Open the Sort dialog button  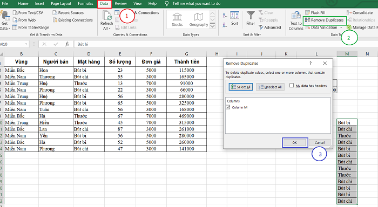[234, 18]
